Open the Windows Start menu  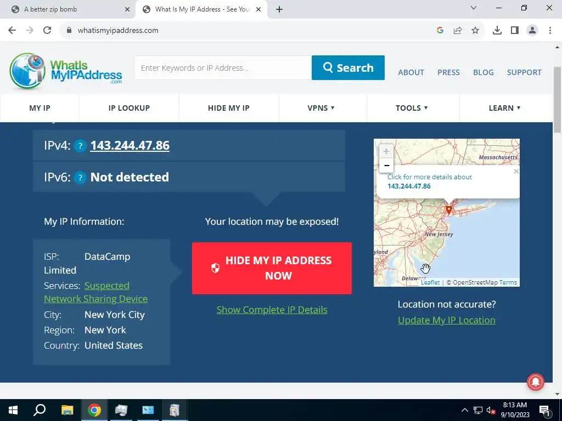(x=13, y=410)
